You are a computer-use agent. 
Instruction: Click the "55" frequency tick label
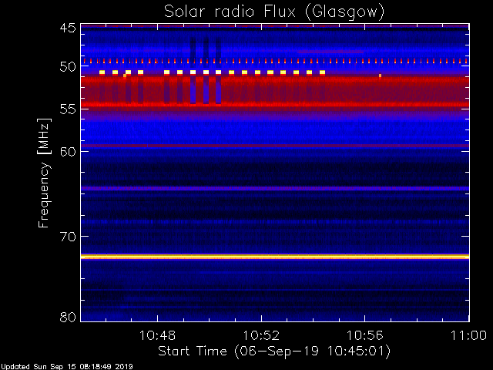tap(68, 109)
